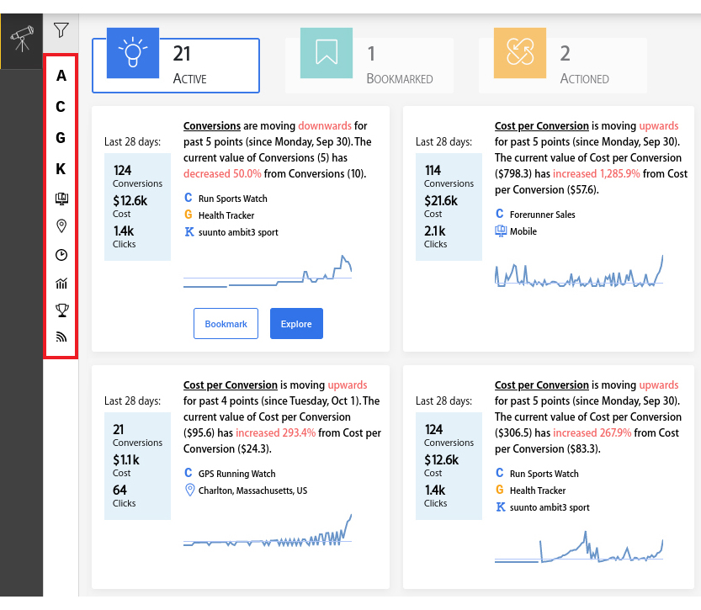
Task: Choose the device filter monitor icon
Action: click(x=61, y=199)
